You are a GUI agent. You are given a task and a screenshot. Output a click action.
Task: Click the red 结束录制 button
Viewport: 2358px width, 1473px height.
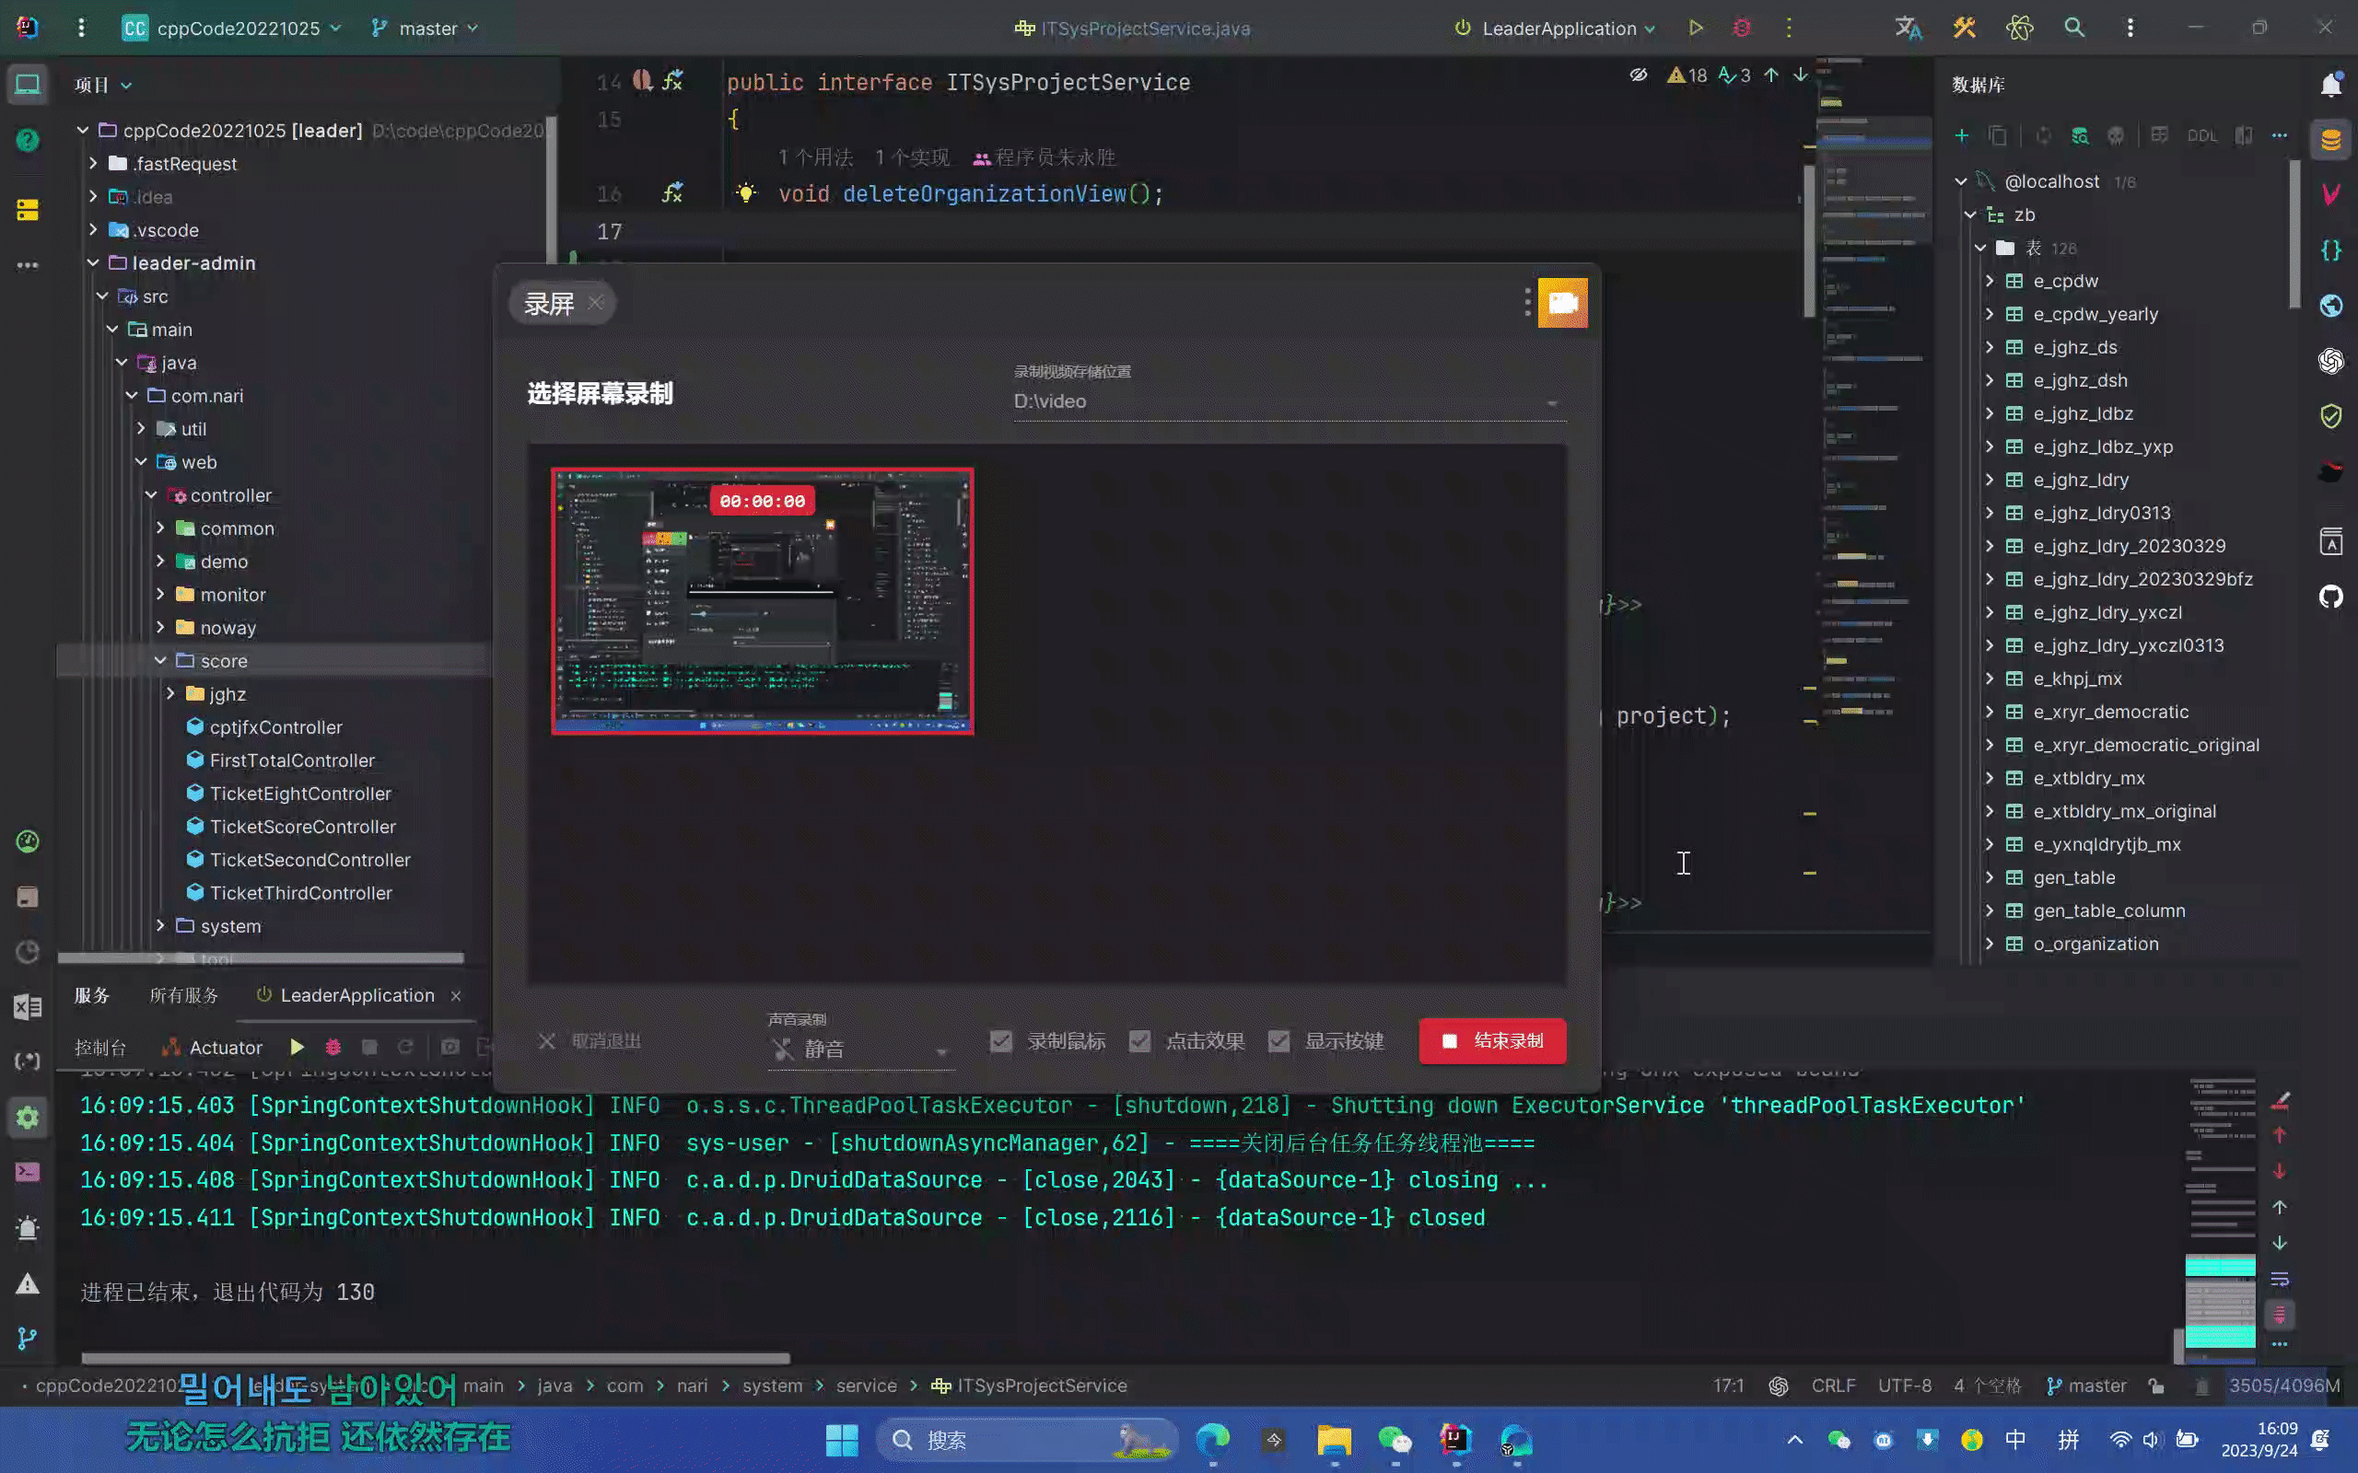tap(1492, 1041)
